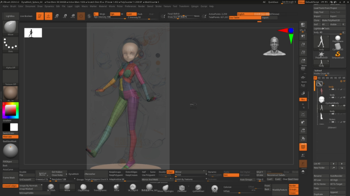350x196 pixels.
Task: Open the Move brush picker
Action: coord(10,29)
